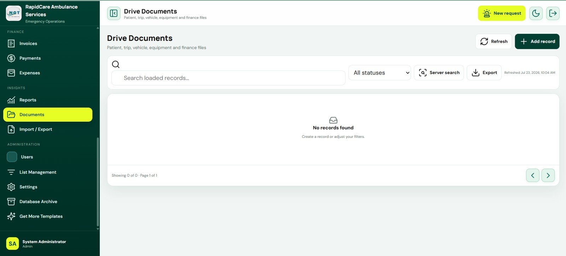This screenshot has height=256, width=566.
Task: Open Payments menu item
Action: [48, 58]
